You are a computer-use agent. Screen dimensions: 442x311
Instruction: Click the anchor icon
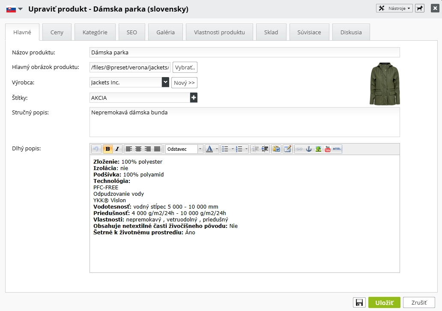(x=309, y=149)
